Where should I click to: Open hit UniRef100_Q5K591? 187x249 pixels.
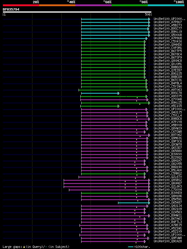[x=168, y=199]
